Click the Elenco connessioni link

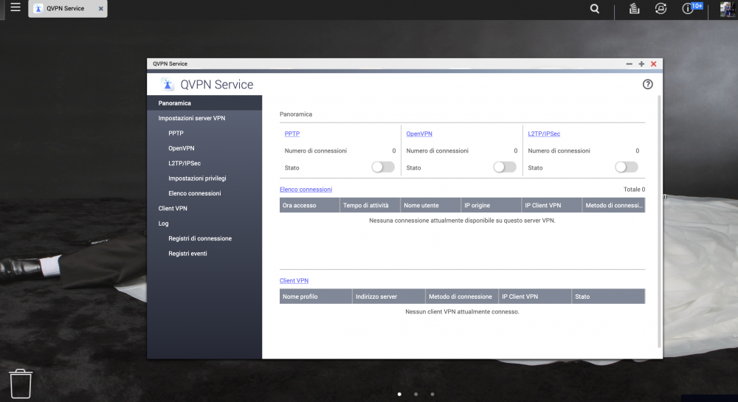click(x=306, y=190)
